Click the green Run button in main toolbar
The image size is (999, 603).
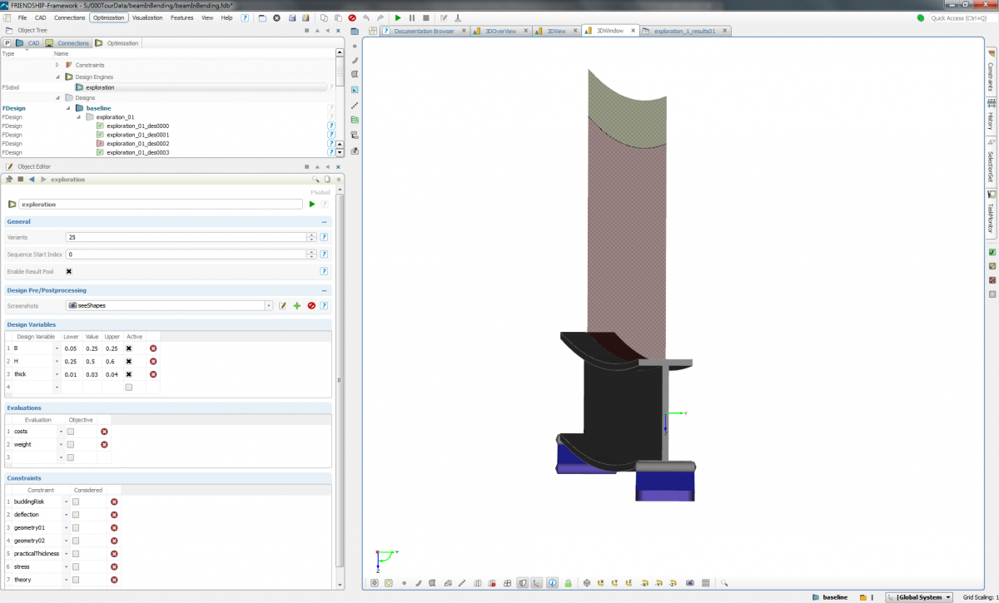click(398, 17)
